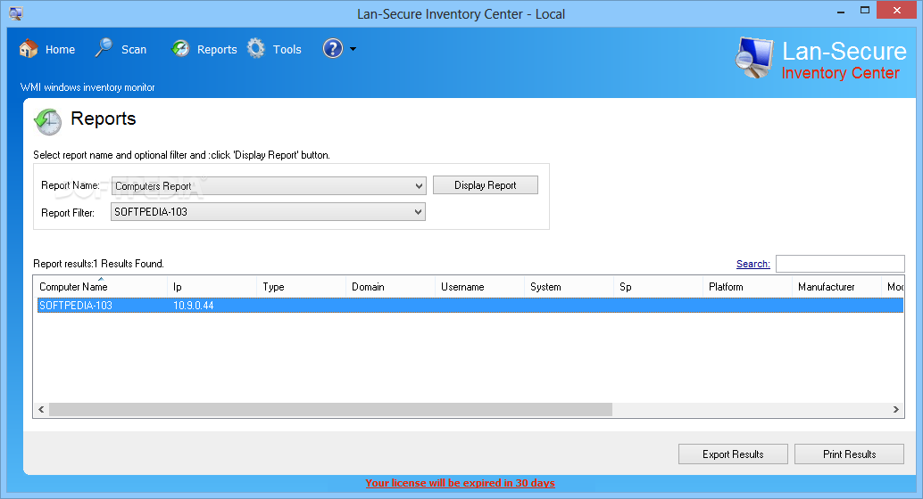Open the Scan menu label
The height and width of the screenshot is (499, 923).
[134, 49]
